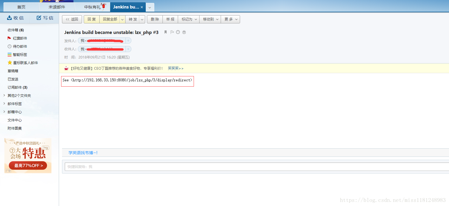Open the tab list dropdown arrow

click(x=150, y=7)
